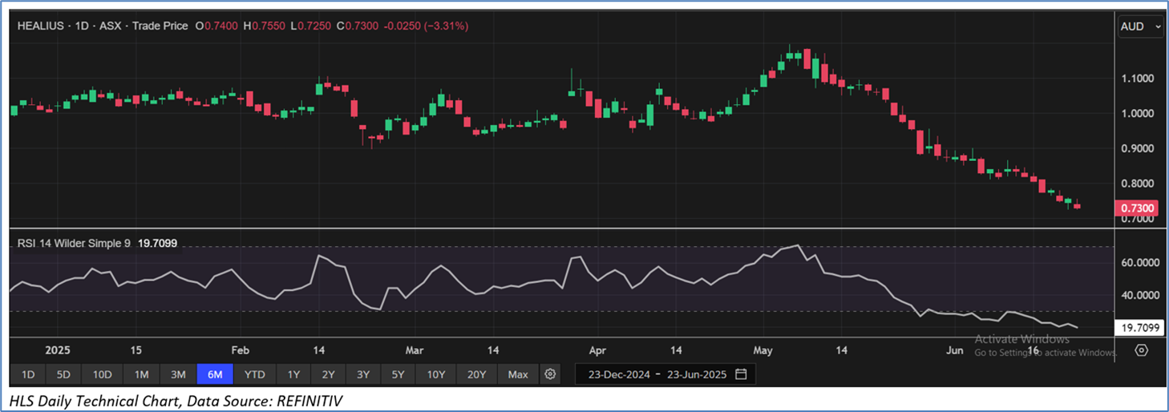Click the calendar icon in date range
This screenshot has width=1169, height=412.
pos(741,374)
